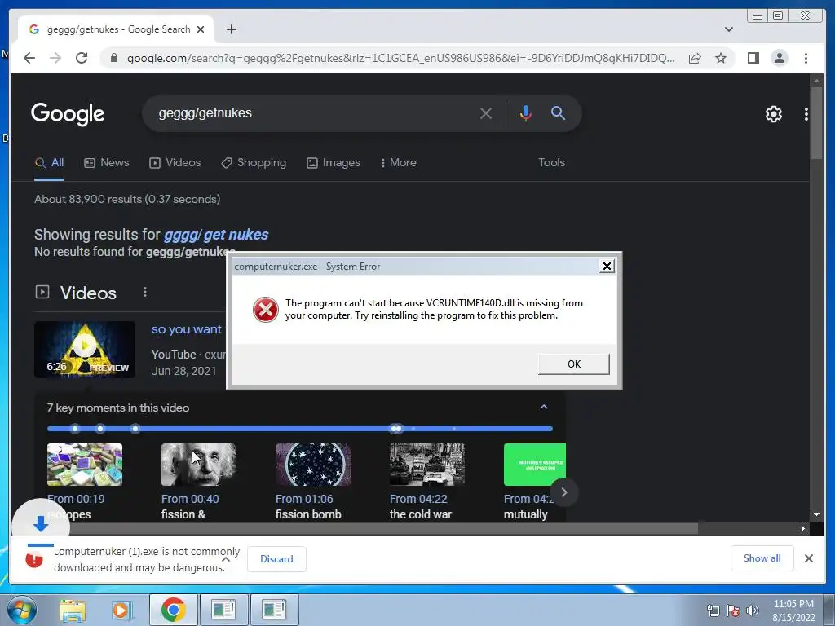835x626 pixels.
Task: Open the tab search chevron in title bar
Action: pyautogui.click(x=729, y=29)
